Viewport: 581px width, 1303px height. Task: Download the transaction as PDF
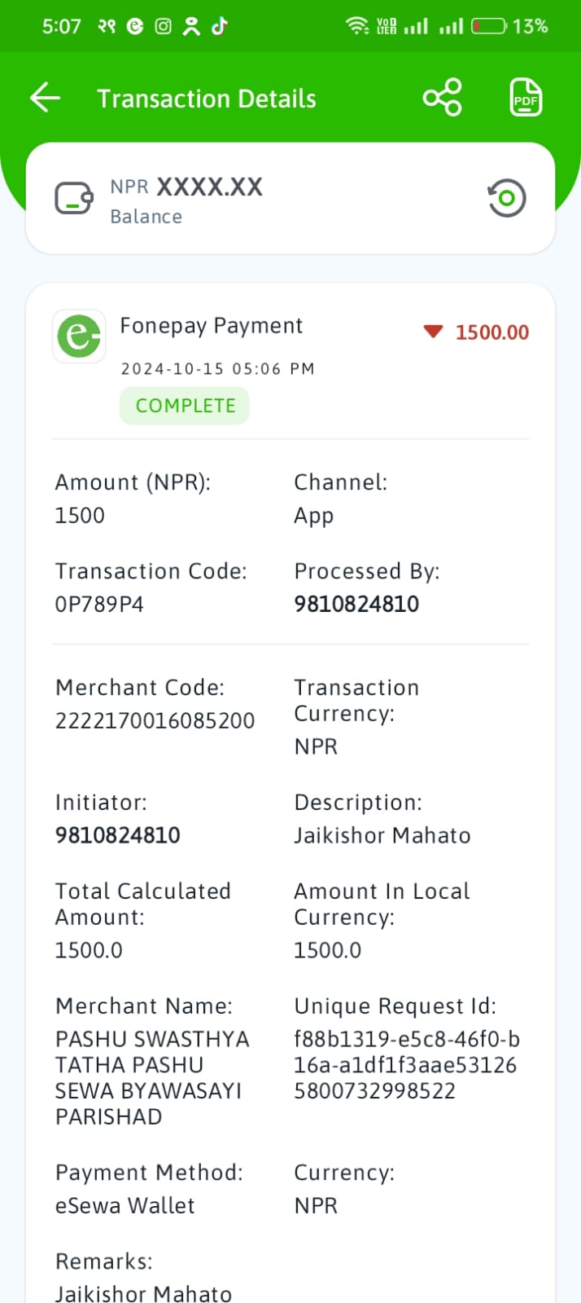coord(526,99)
